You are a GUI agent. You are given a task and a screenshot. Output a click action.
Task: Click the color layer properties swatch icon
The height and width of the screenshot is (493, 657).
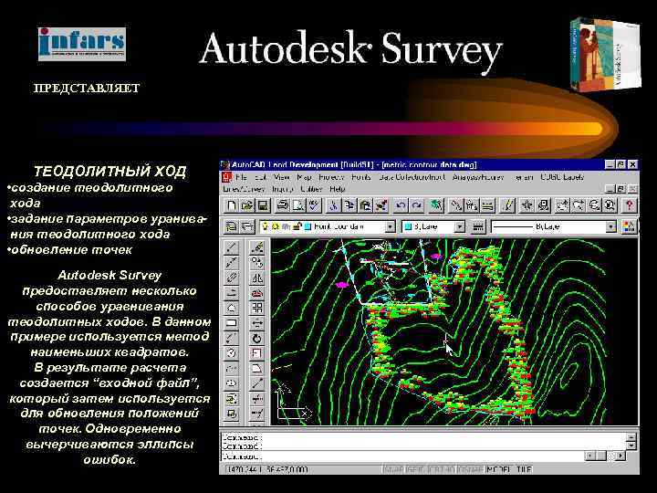pyautogui.click(x=629, y=226)
